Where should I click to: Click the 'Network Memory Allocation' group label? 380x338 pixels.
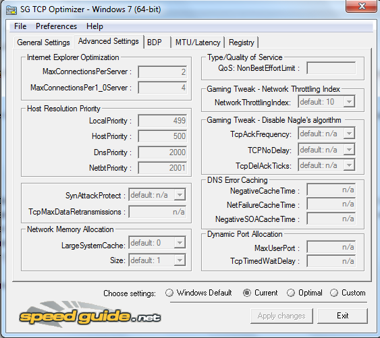[70, 229]
